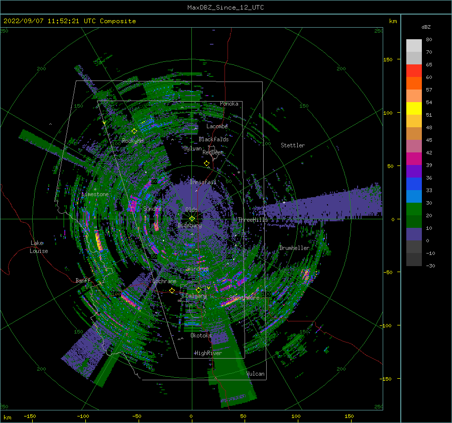Pick the slate purple 10-0 dBZ swatch

click(x=414, y=234)
